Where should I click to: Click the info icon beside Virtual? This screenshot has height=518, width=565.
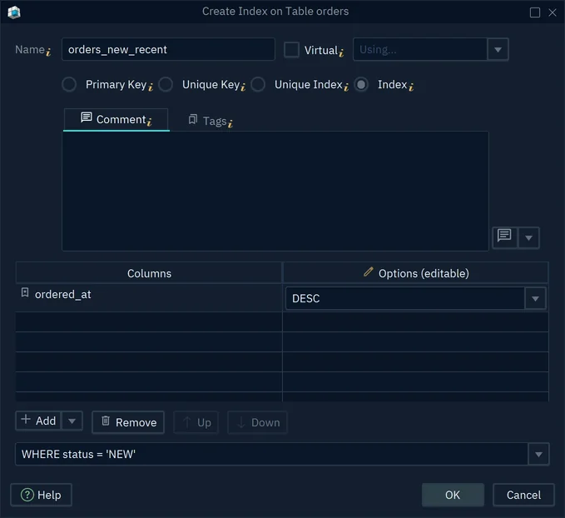[x=341, y=52]
